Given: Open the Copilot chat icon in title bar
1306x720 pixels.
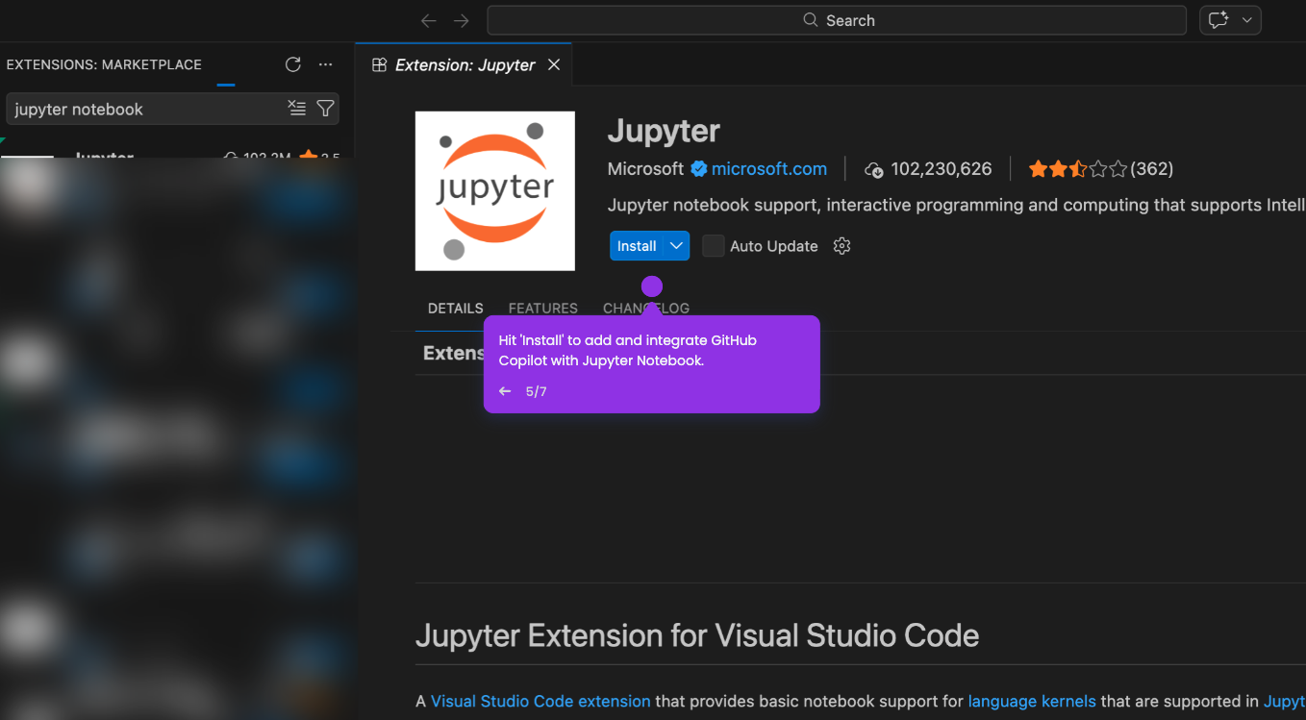Looking at the screenshot, I should tap(1219, 20).
